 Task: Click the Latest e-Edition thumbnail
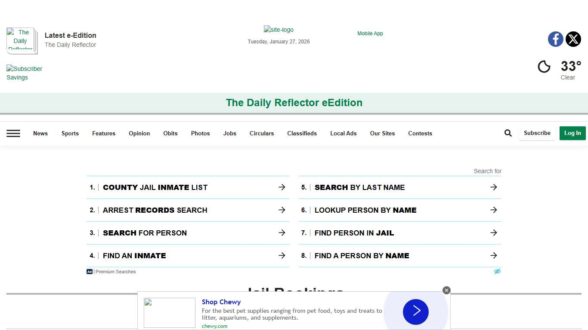pos(22,41)
